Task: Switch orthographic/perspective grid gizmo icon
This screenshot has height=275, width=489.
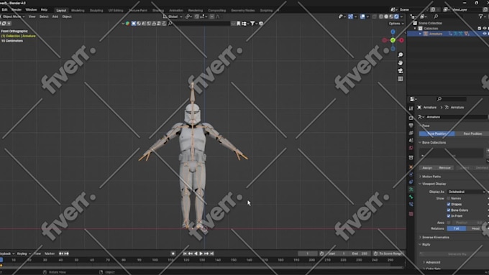Action: (400, 79)
